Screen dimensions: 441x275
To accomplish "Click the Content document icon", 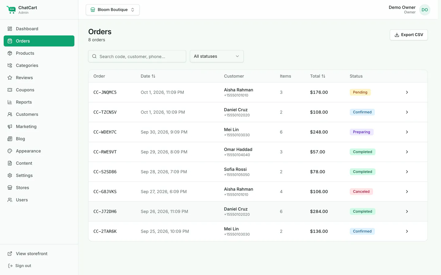I will pos(10,163).
